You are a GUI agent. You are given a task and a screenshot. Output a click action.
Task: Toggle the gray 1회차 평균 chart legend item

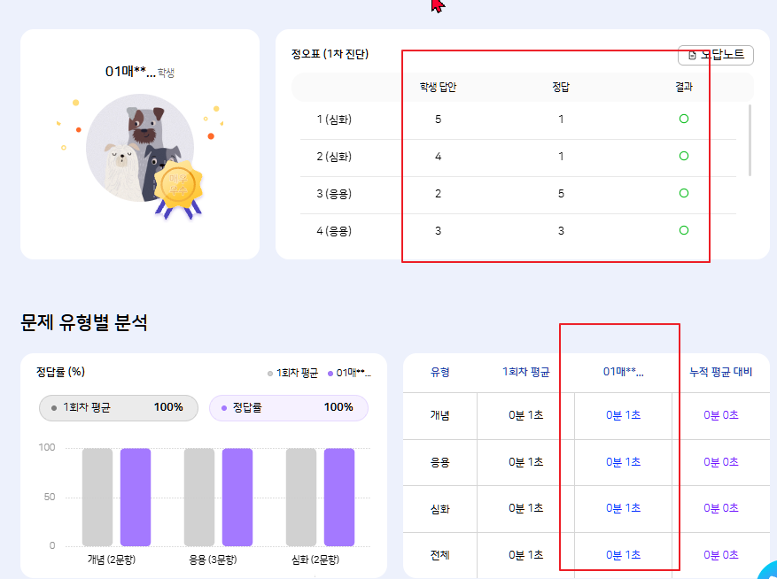click(293, 373)
